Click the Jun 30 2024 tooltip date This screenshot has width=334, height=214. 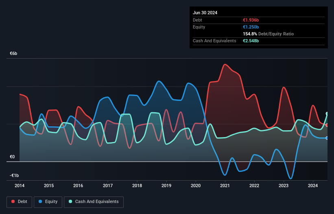(x=205, y=13)
